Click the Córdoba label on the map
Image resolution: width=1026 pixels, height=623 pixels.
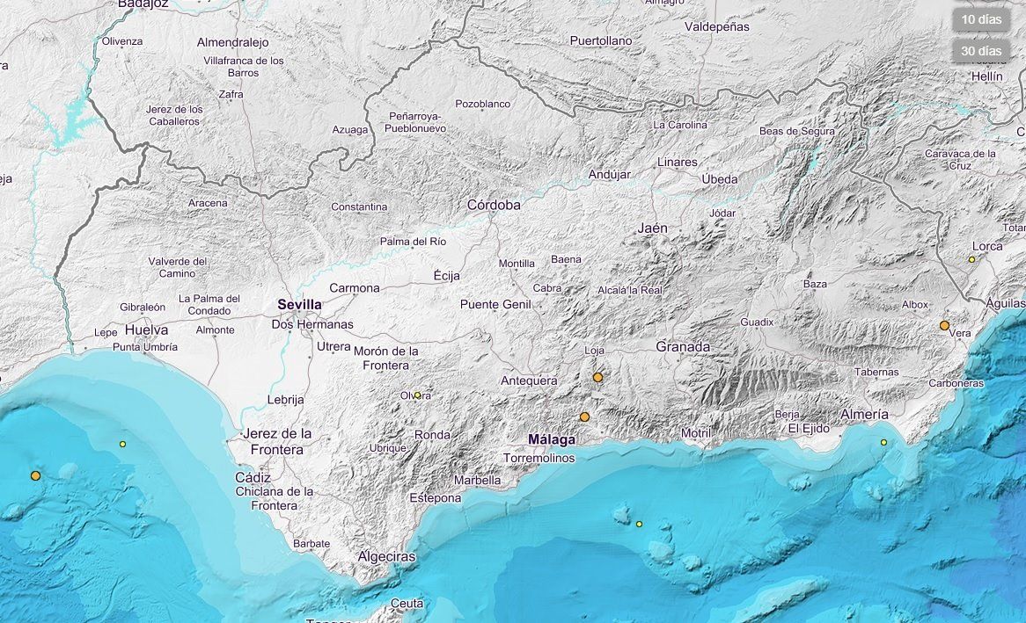click(x=494, y=205)
